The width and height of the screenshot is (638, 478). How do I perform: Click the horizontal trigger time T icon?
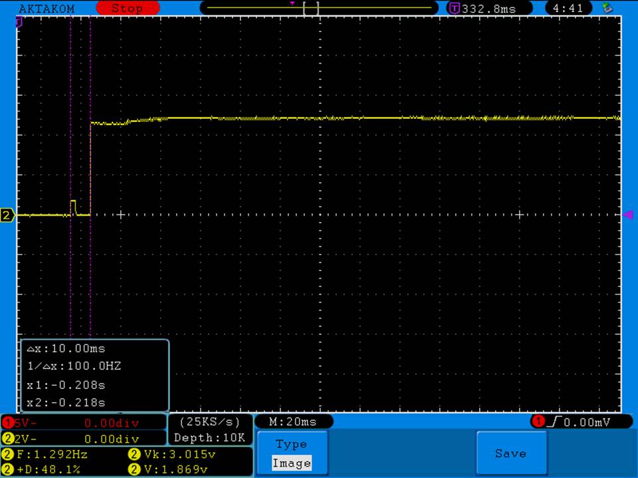click(455, 9)
